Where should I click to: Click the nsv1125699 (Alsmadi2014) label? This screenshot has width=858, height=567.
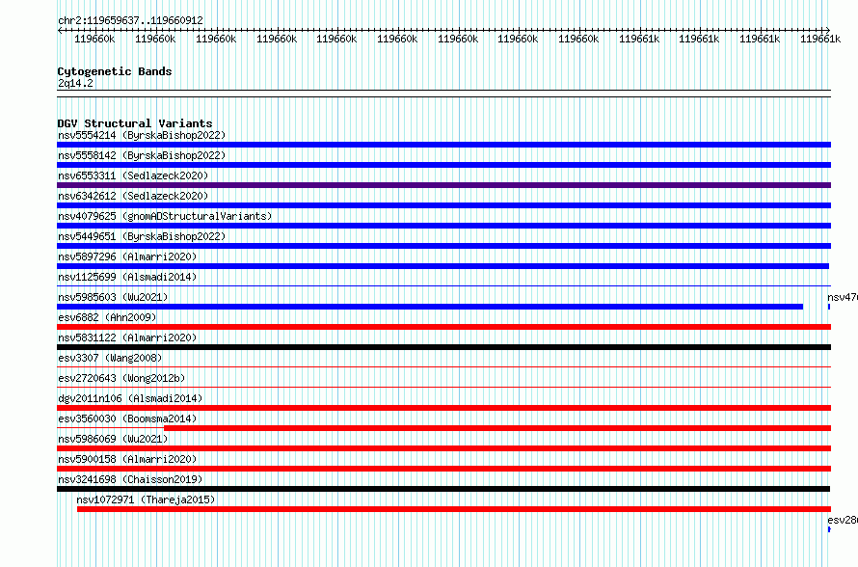pyautogui.click(x=127, y=277)
